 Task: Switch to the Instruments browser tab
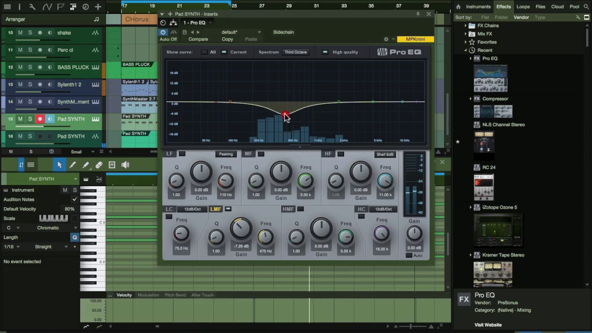(x=478, y=7)
